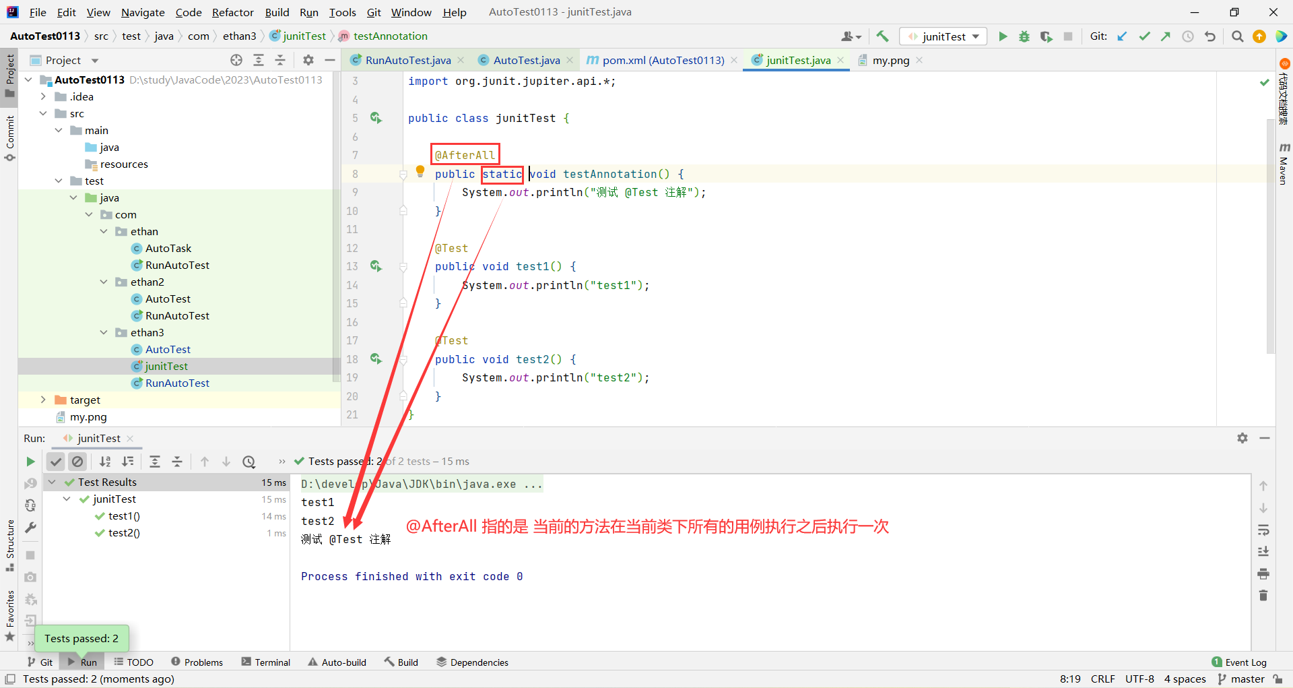Open Run panel settings gear
This screenshot has height=688, width=1293.
[1242, 438]
